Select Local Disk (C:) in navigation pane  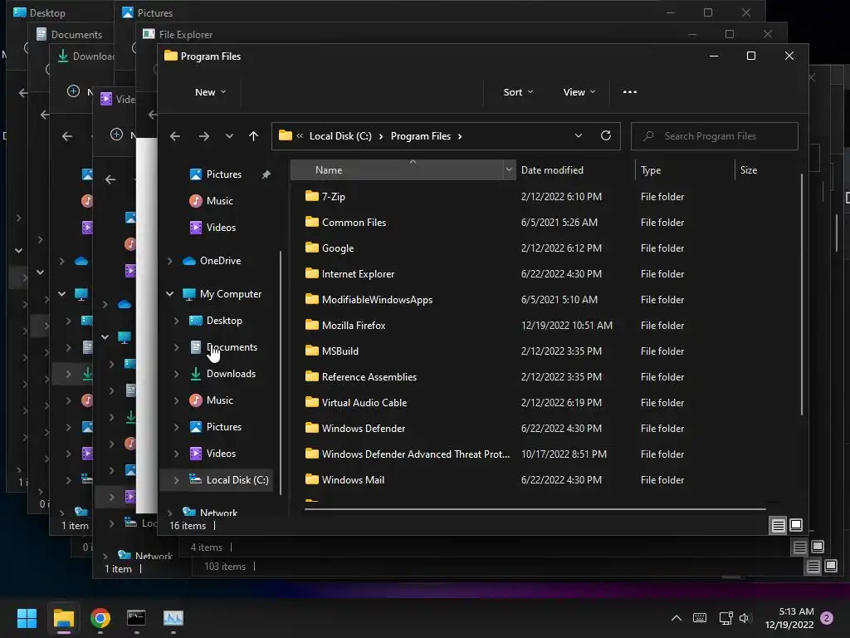point(237,480)
